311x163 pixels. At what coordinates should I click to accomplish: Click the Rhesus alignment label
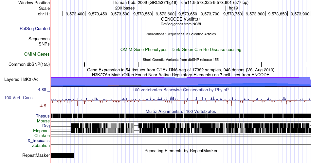point(43,116)
